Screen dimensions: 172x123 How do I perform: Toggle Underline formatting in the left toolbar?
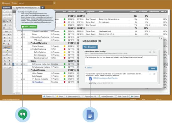point(5,41)
